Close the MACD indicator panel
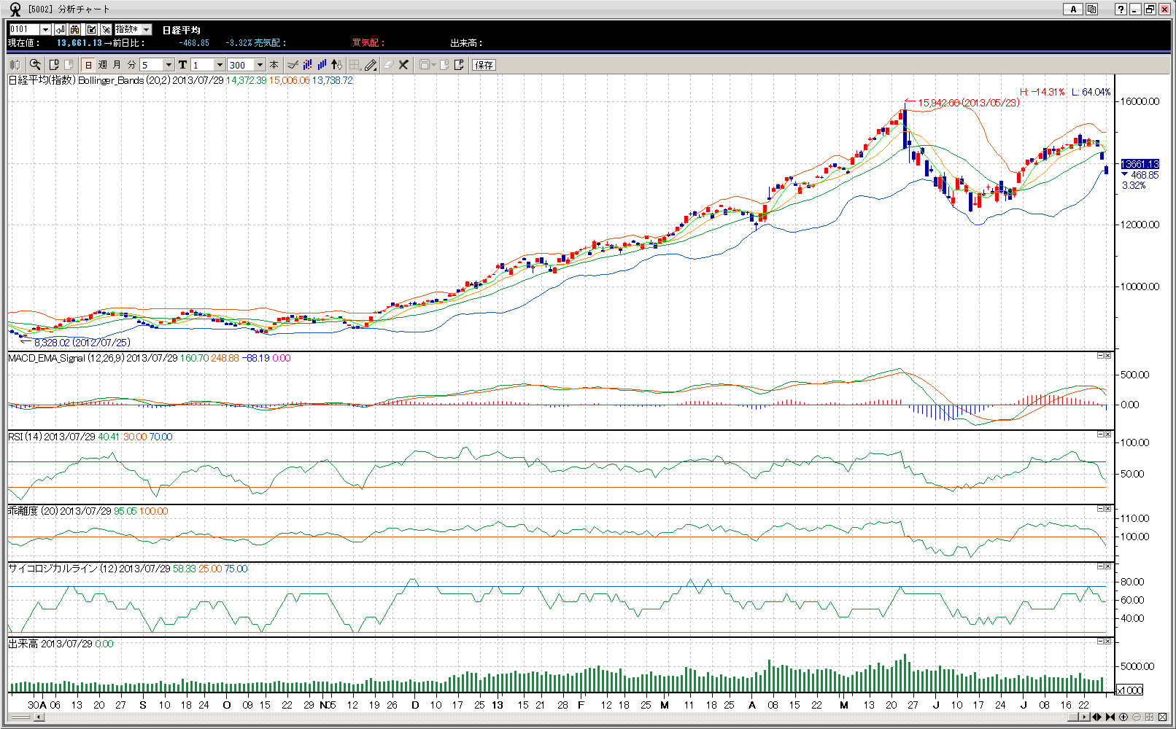The height and width of the screenshot is (729, 1176). tap(1107, 356)
